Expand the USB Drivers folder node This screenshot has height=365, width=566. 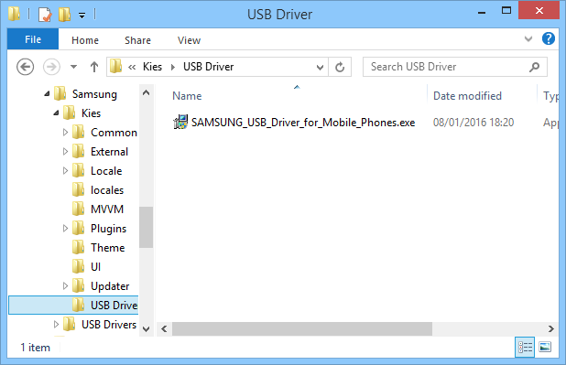(56, 324)
